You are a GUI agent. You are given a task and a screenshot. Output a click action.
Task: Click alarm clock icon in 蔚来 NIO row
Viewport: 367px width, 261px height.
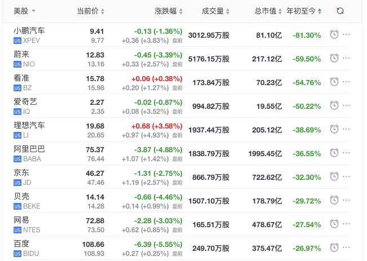[334, 58]
